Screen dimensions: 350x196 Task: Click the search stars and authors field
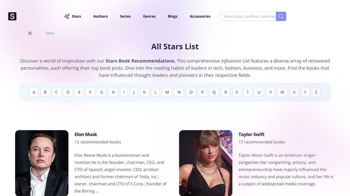[x=248, y=16]
